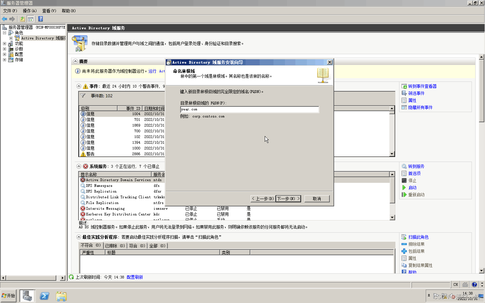Open the 操作(A) menu
This screenshot has height=303, width=485.
coord(30,11)
